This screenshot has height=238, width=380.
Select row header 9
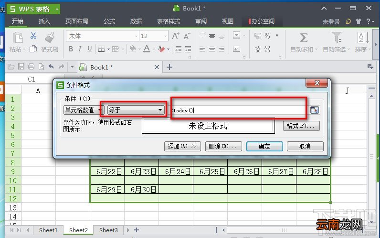tap(13, 171)
